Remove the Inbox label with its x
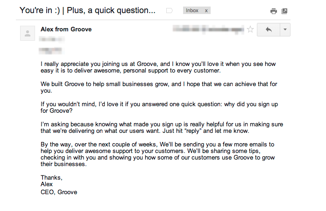 [206, 10]
